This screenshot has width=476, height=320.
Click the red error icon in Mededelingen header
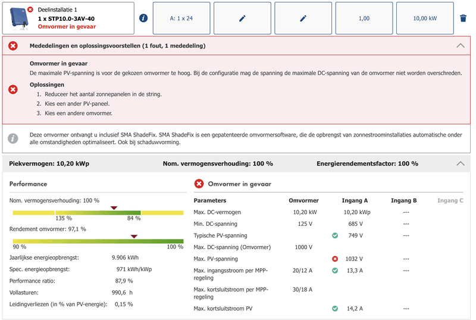(13, 46)
